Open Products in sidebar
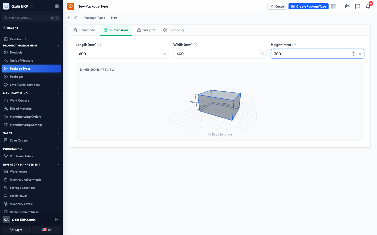This screenshot has height=235, width=377. 31,52
